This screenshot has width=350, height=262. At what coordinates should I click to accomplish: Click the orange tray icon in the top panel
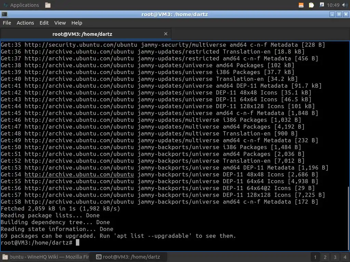pos(301,5)
